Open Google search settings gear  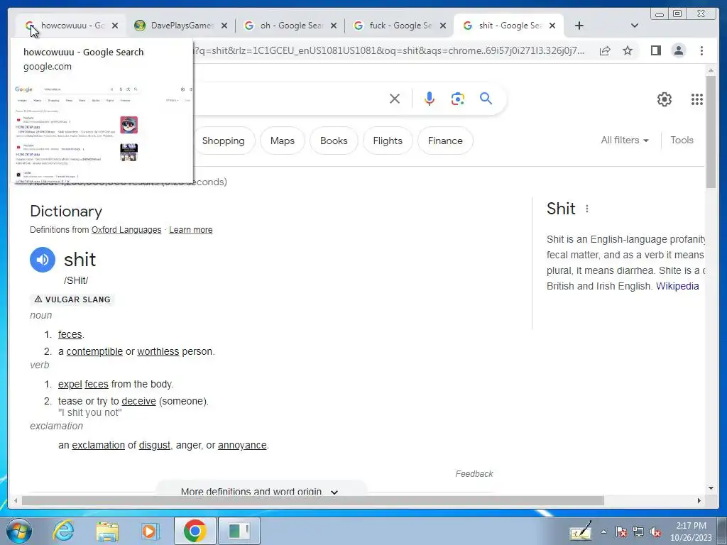665,99
